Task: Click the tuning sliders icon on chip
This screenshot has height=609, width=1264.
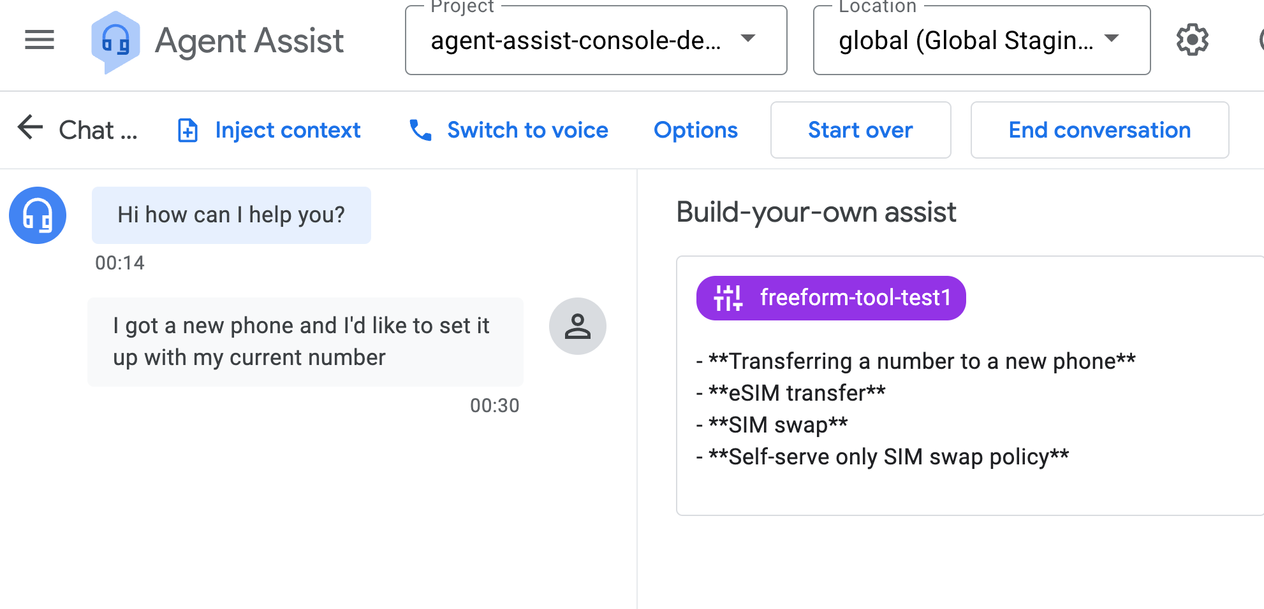Action: tap(728, 297)
